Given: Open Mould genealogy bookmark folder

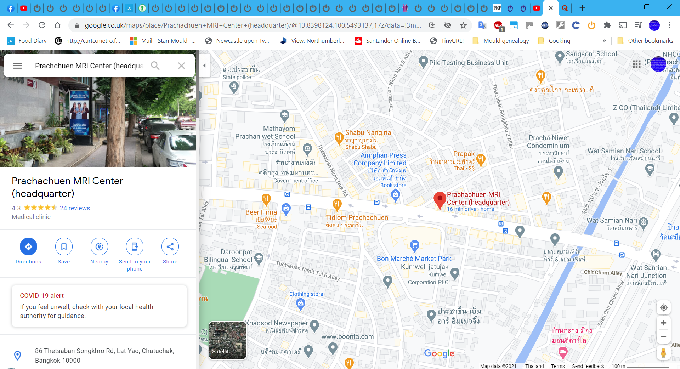Looking at the screenshot, I should click(501, 41).
